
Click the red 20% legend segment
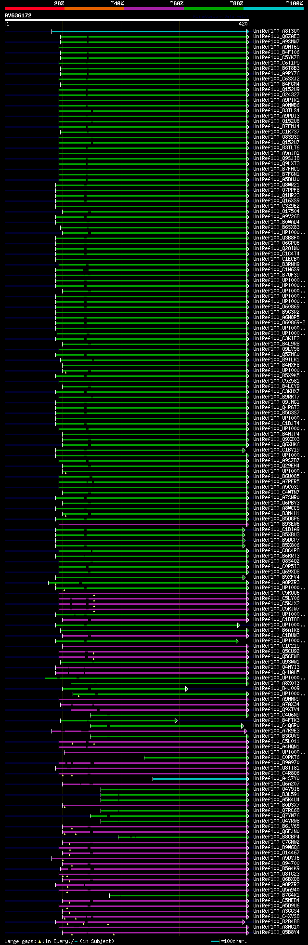34,9
